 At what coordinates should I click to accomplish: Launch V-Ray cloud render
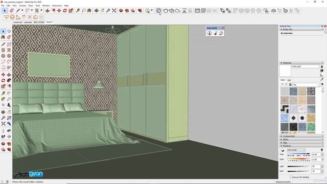pyautogui.click(x=177, y=11)
